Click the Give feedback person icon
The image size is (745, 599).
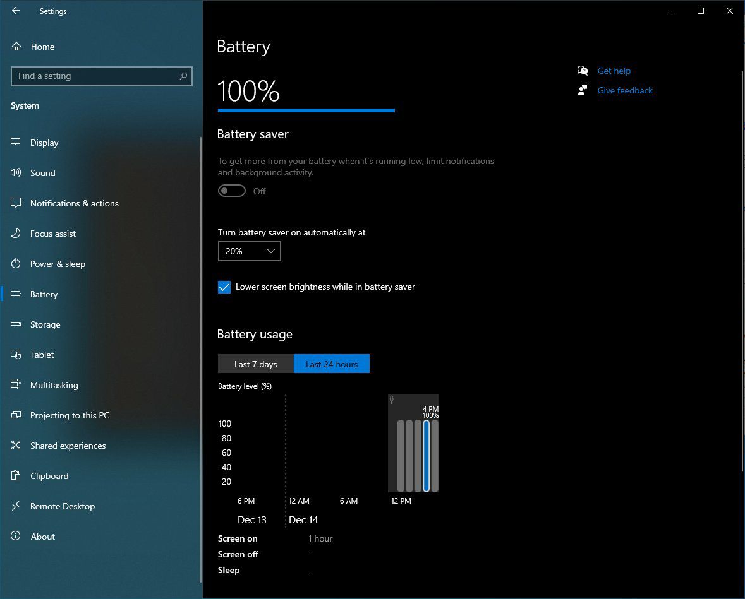point(583,90)
